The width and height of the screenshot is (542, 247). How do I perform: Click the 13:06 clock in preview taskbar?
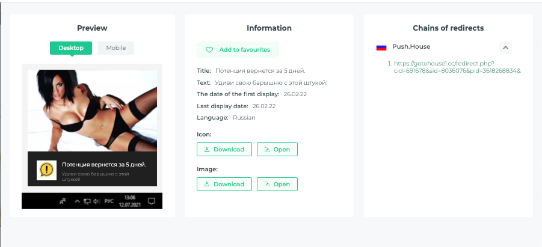pyautogui.click(x=129, y=198)
